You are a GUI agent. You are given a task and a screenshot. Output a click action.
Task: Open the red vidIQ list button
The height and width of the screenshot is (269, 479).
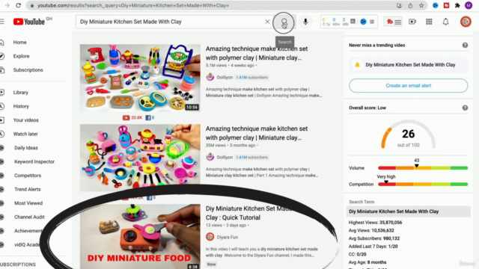[x=394, y=22]
